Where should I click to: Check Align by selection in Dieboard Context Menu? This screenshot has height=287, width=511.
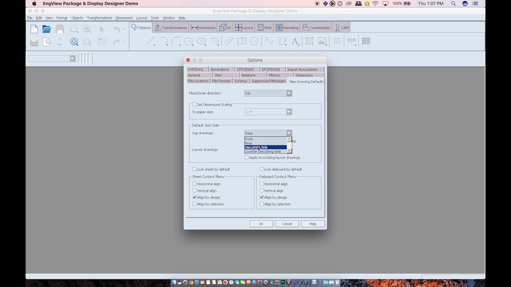click(x=261, y=204)
